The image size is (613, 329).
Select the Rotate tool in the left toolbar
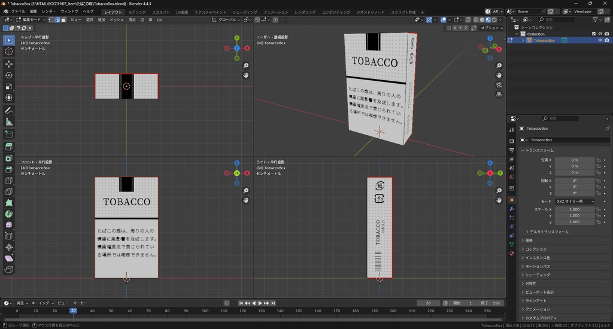click(x=9, y=75)
